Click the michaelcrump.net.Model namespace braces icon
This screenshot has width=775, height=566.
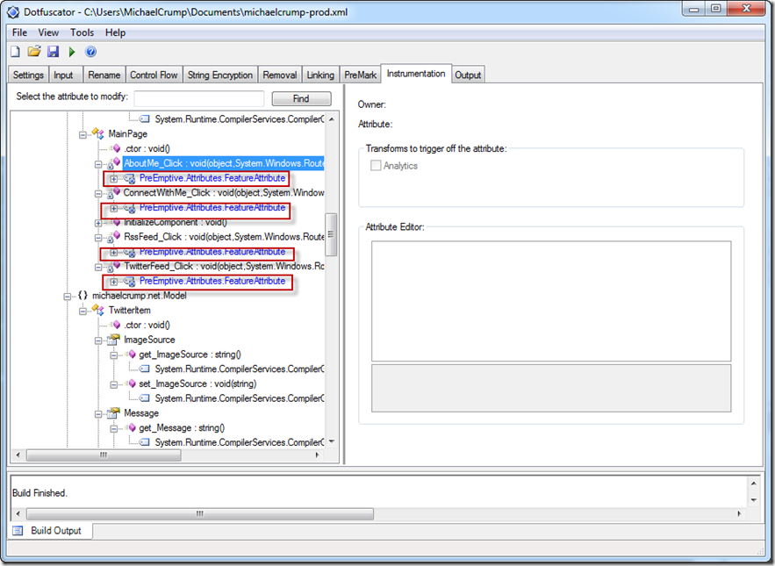click(83, 295)
